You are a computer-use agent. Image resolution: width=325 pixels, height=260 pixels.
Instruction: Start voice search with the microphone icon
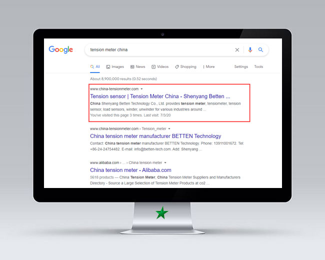(x=250, y=50)
